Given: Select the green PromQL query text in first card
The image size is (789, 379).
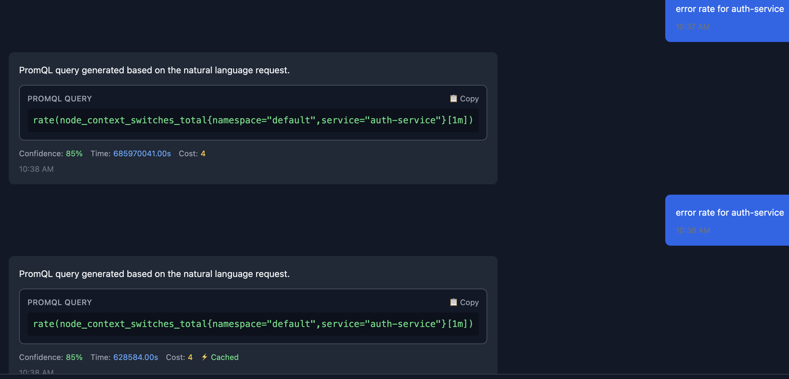Looking at the screenshot, I should 253,120.
